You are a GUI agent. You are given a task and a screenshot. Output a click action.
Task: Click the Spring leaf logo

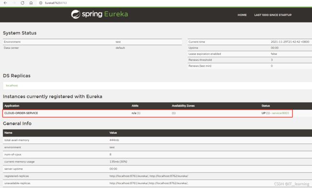coord(76,14)
